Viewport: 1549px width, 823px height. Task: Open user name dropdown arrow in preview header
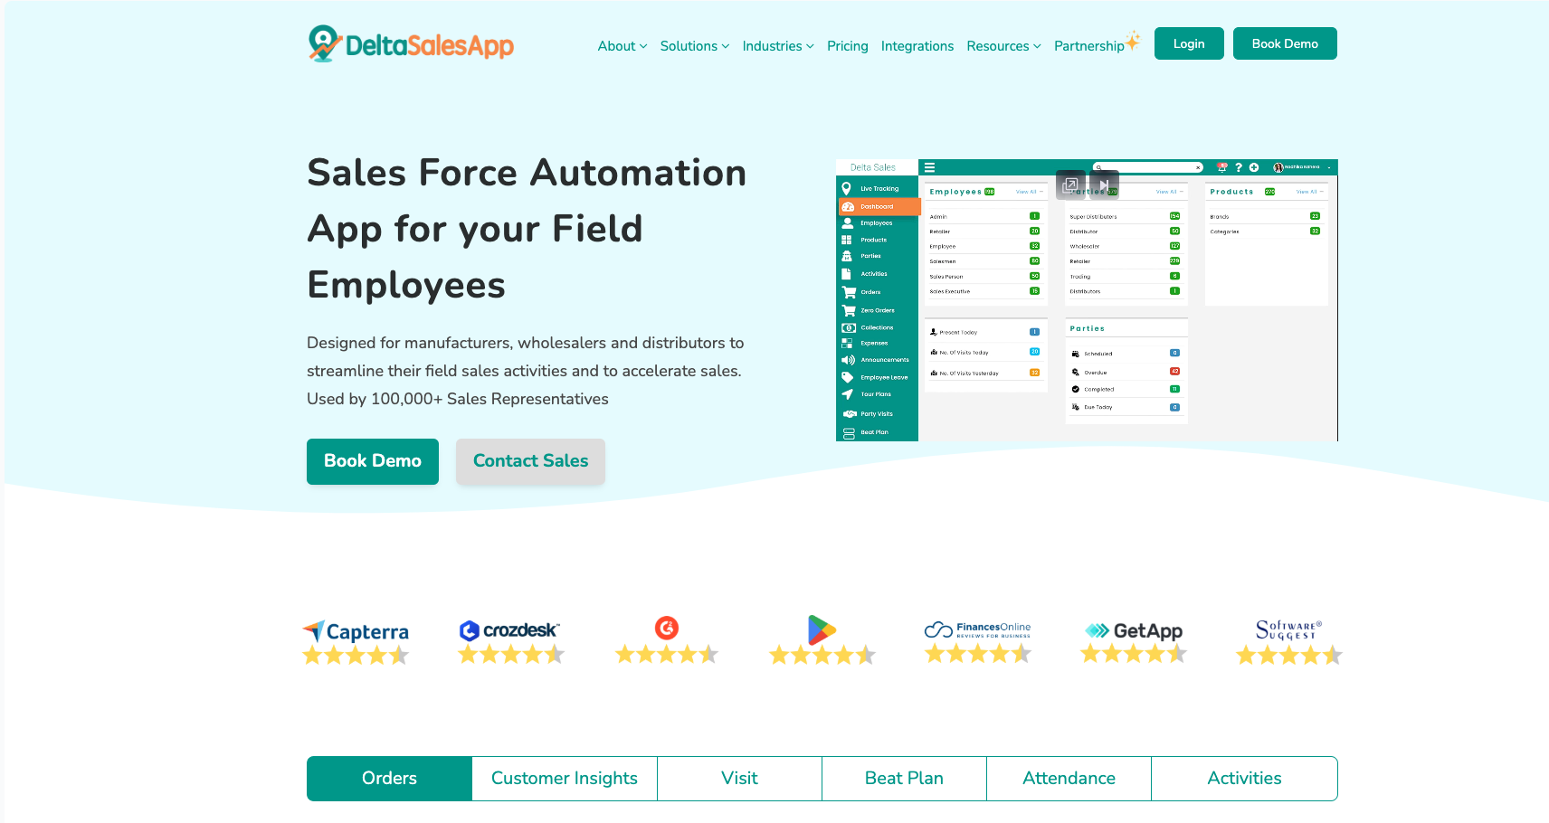coord(1329,167)
